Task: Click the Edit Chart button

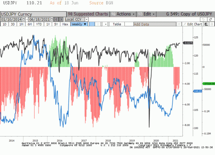Action: (193, 24)
